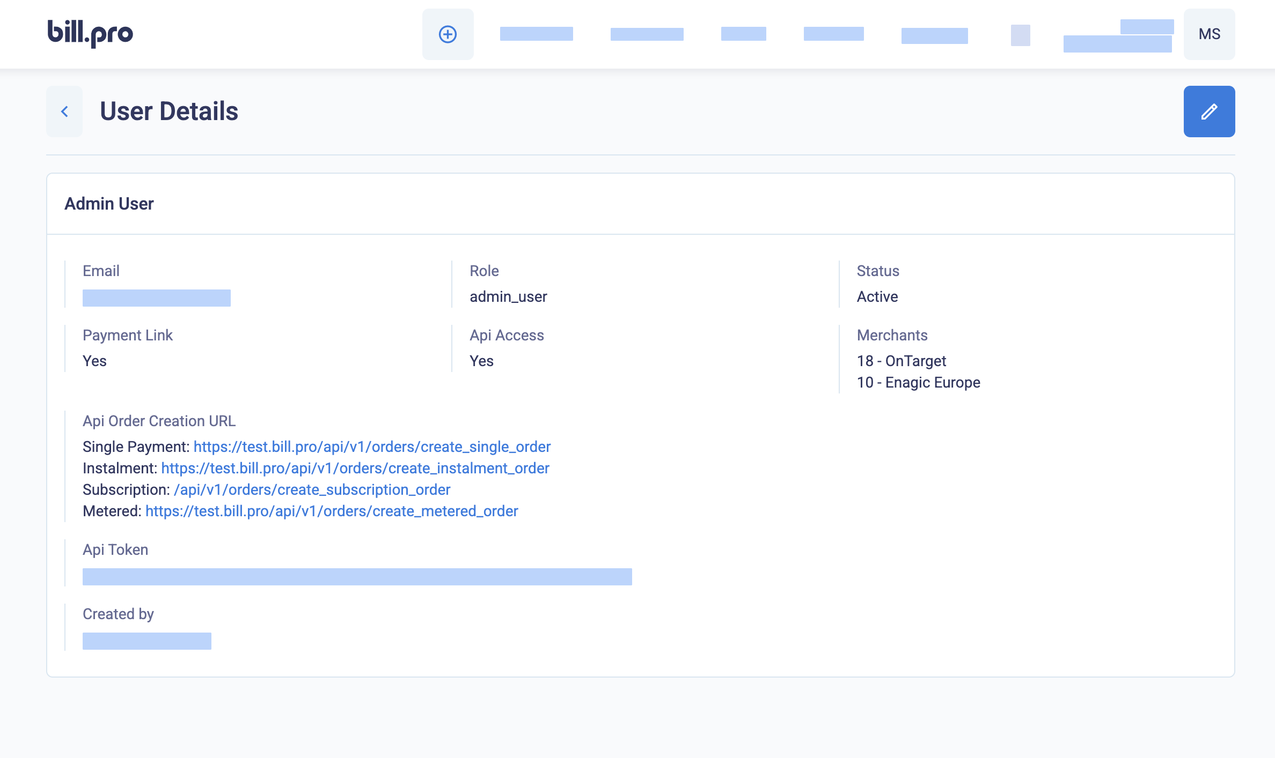
Task: Click the Api Access Yes value
Action: [481, 361]
